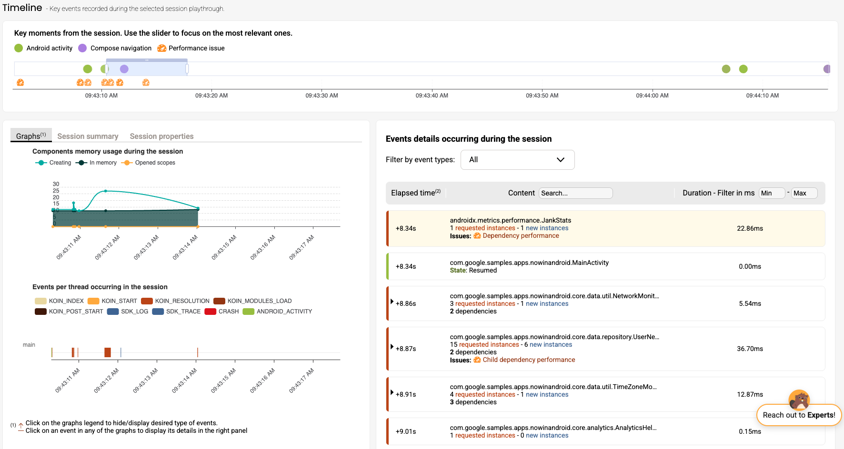Click the right handle of timeline range slider
This screenshot has height=449, width=844.
(187, 69)
